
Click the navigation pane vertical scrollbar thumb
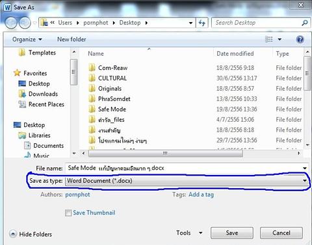click(74, 72)
